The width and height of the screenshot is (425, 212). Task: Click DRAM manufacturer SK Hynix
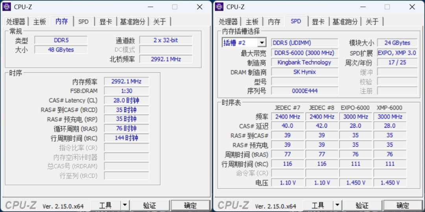pyautogui.click(x=305, y=72)
